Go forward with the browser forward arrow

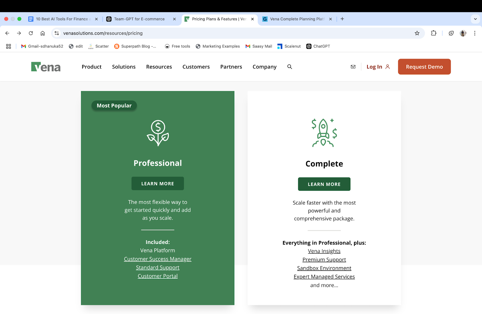tap(19, 33)
